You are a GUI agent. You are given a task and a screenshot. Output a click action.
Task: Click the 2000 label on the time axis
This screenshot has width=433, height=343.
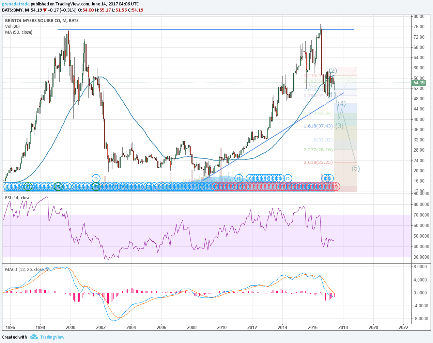pyautogui.click(x=71, y=328)
